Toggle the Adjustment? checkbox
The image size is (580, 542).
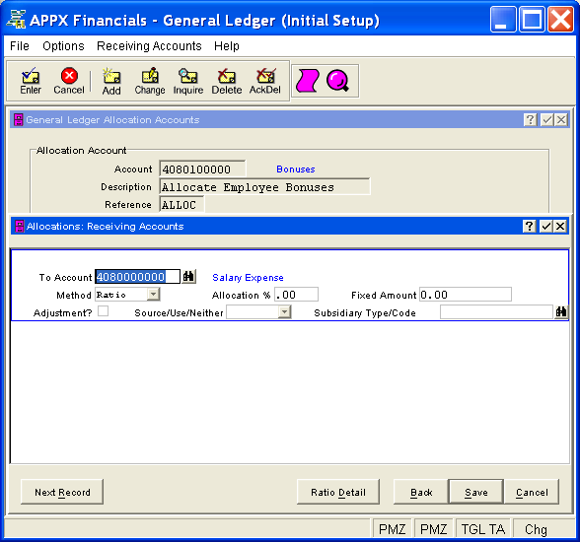pos(104,311)
